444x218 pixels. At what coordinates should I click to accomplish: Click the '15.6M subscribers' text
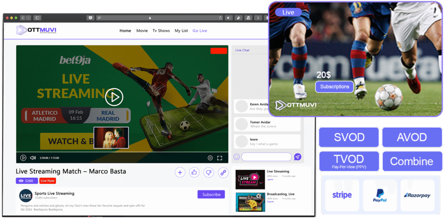pos(45,198)
